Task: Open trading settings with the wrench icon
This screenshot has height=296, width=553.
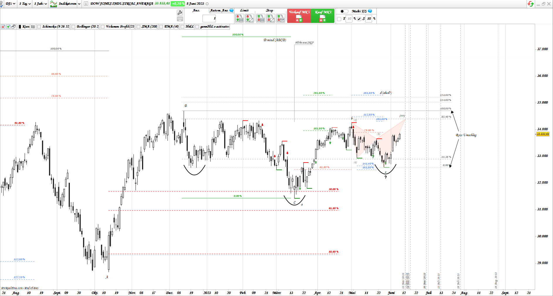Action: [180, 12]
